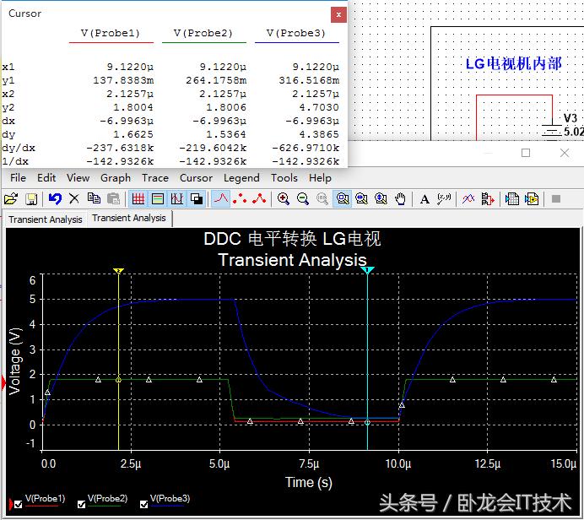Copy the graph using the Copy icon
The width and height of the screenshot is (584, 520).
pos(94,199)
